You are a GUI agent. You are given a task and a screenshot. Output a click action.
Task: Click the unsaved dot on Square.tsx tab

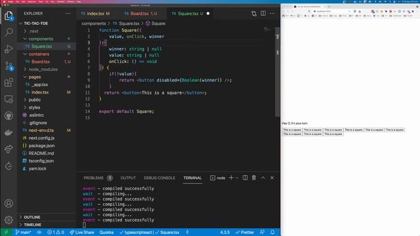208,13
